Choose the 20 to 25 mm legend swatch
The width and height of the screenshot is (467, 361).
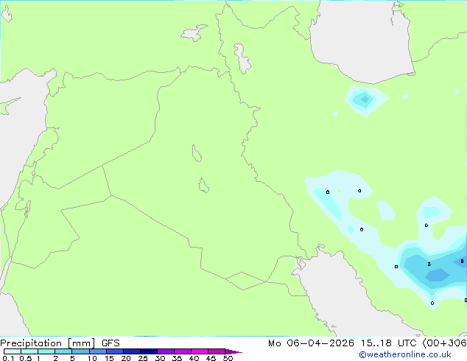[x=132, y=351]
